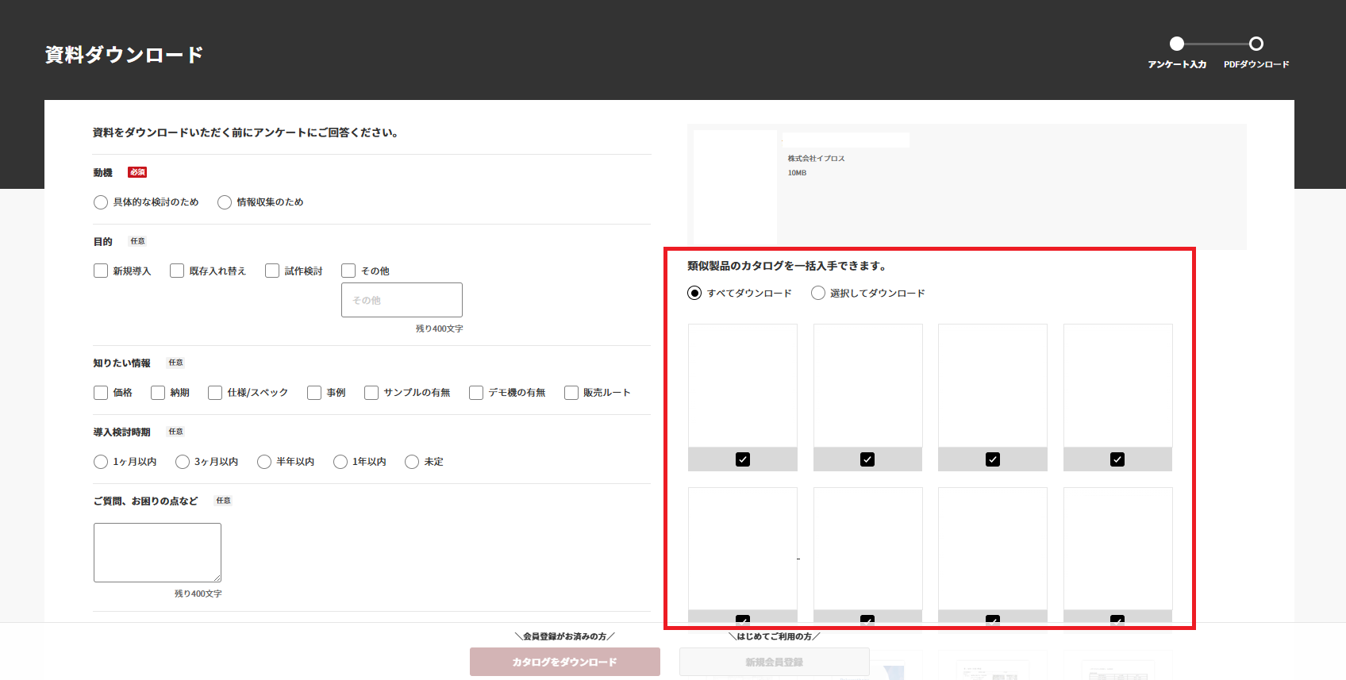Select 選択してダウンロード radio button

pyautogui.click(x=818, y=293)
